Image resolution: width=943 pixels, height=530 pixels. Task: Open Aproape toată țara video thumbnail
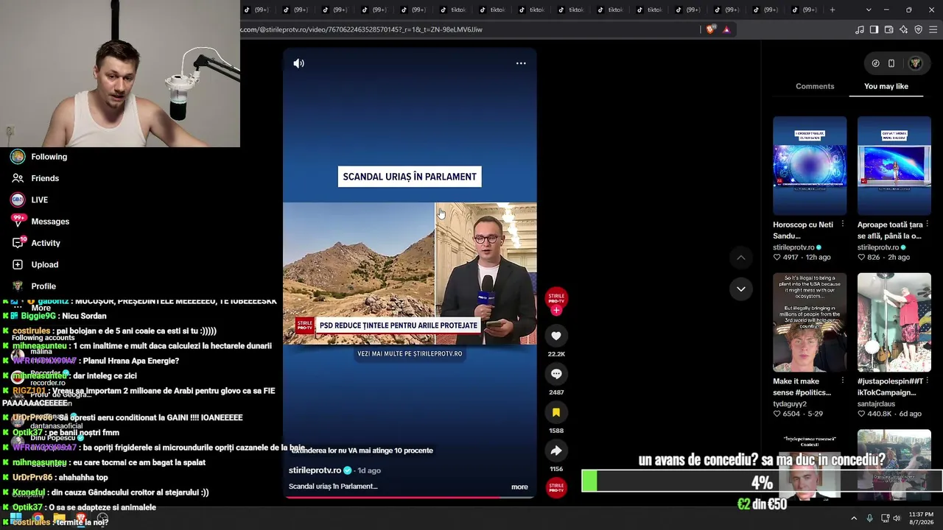click(x=894, y=166)
